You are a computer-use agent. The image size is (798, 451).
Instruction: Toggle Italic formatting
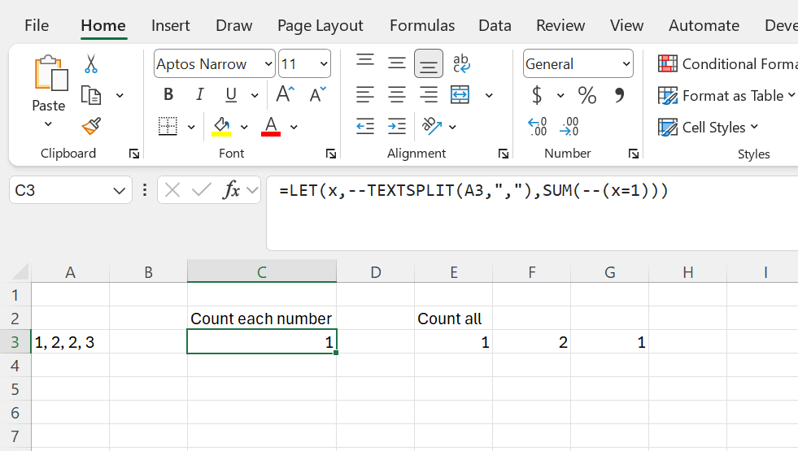coord(200,94)
